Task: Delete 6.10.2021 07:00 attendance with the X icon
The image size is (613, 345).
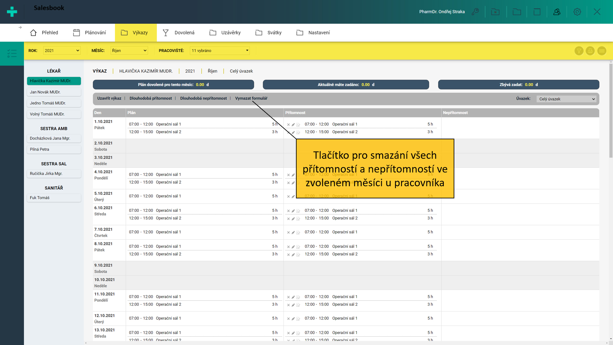Action: pyautogui.click(x=288, y=211)
